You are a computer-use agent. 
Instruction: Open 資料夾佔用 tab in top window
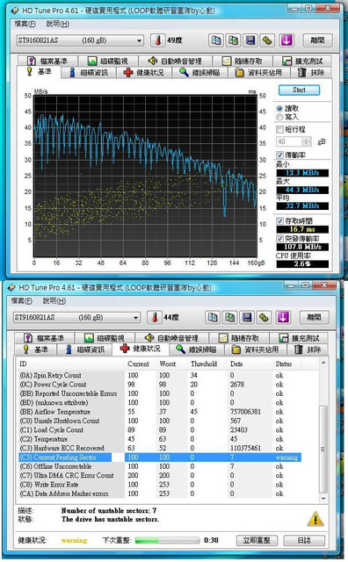[259, 73]
